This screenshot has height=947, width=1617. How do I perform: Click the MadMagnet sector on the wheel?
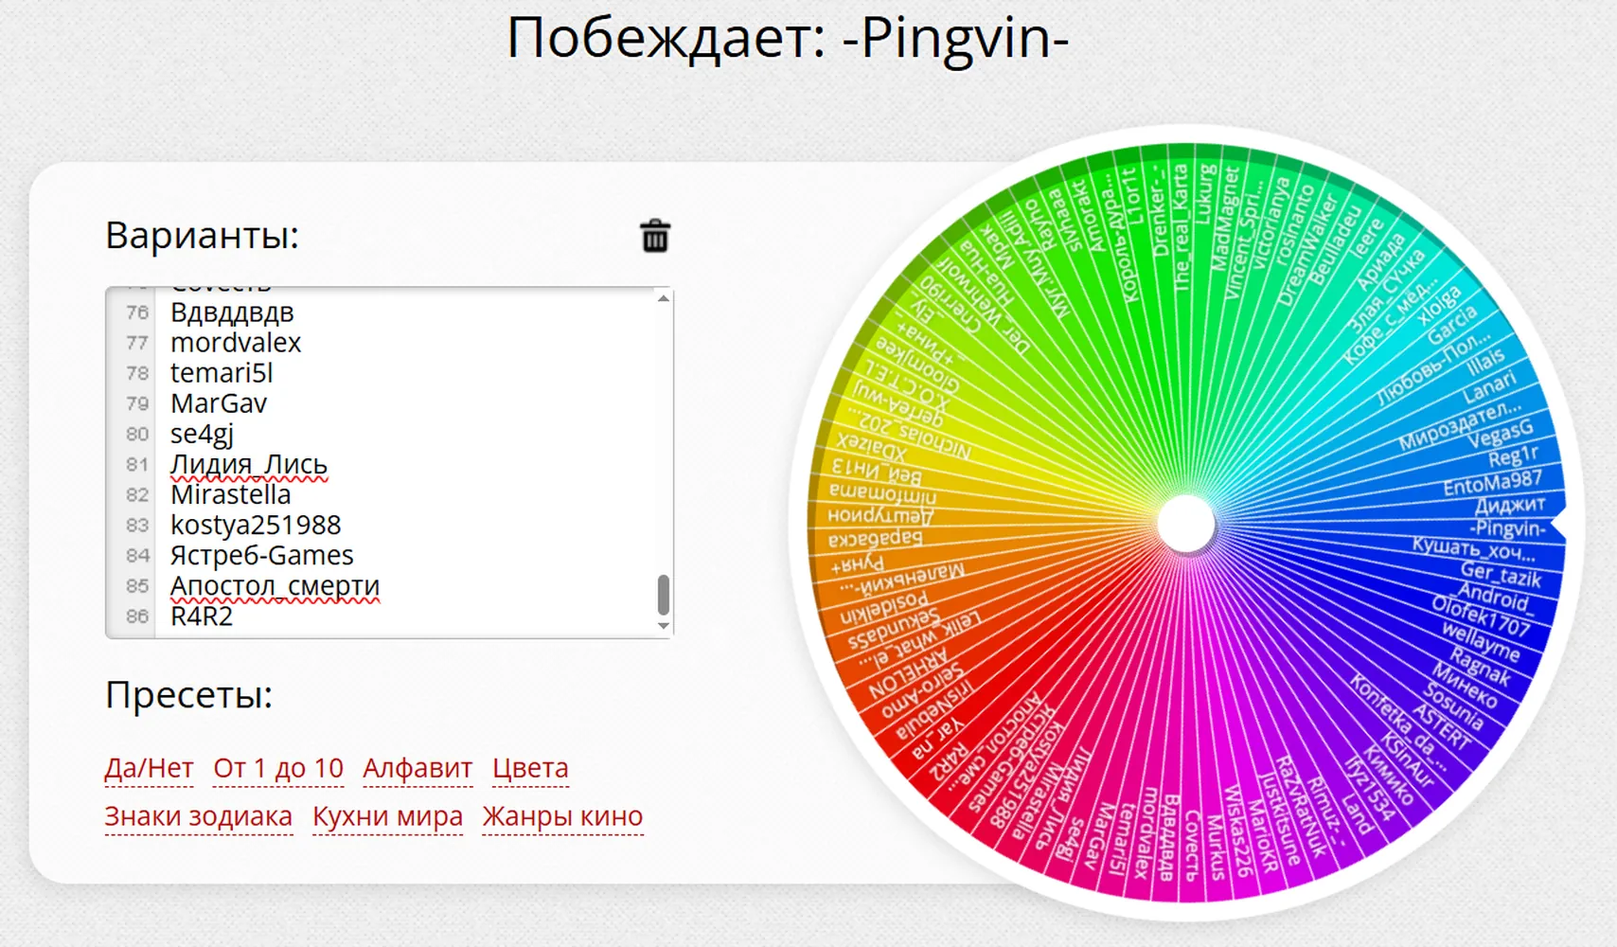[x=1224, y=217]
